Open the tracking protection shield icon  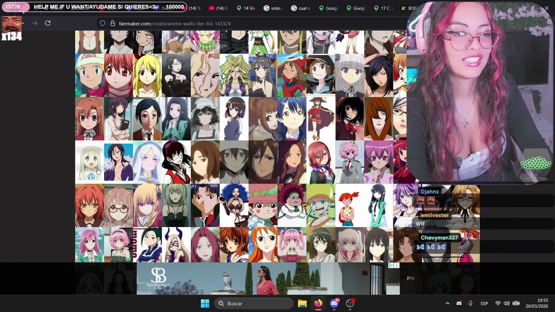[103, 23]
